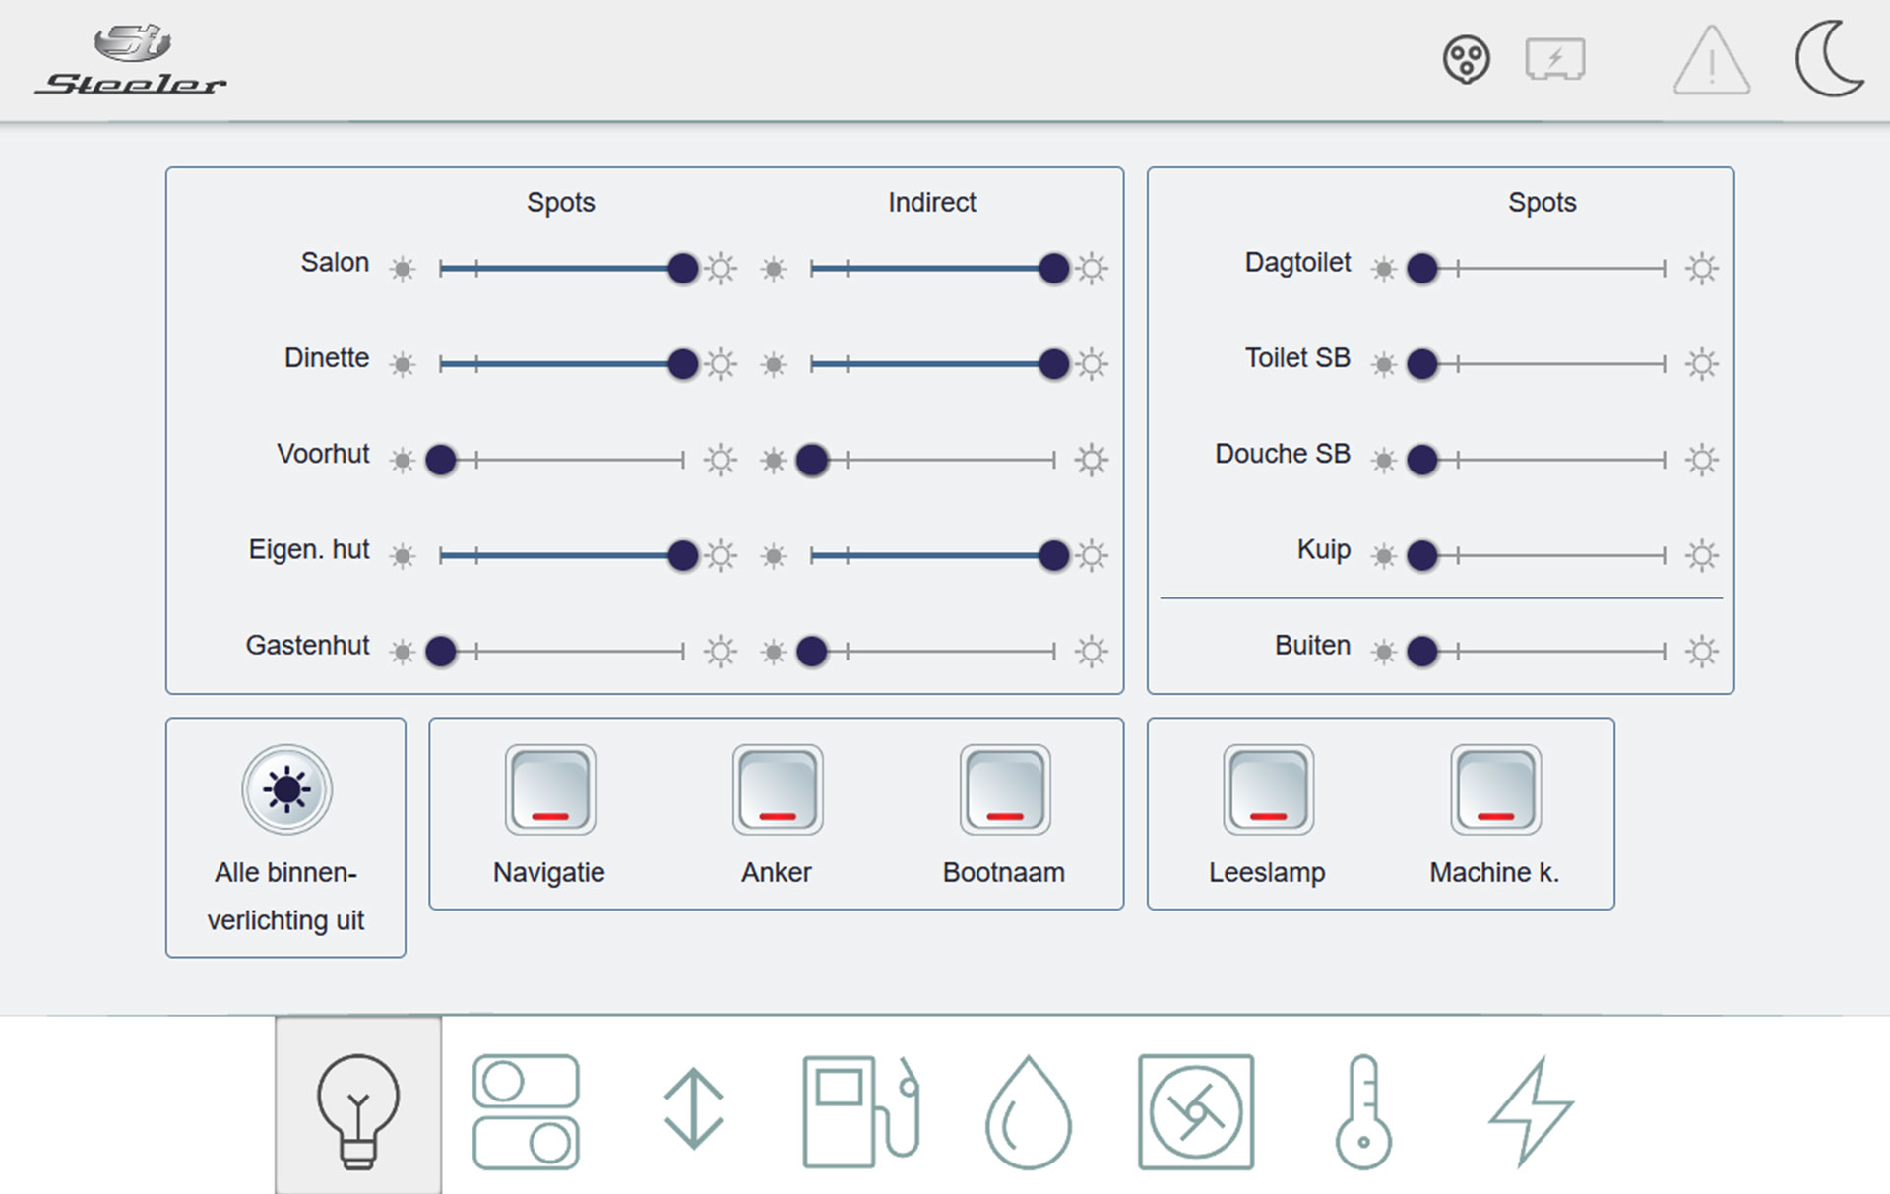
Task: Open the lighting tab with bulb icon
Action: click(x=357, y=1109)
